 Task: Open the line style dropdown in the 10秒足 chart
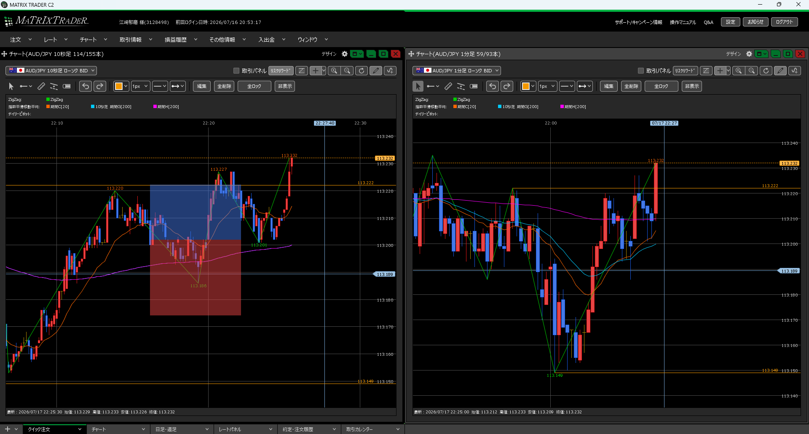pos(160,86)
